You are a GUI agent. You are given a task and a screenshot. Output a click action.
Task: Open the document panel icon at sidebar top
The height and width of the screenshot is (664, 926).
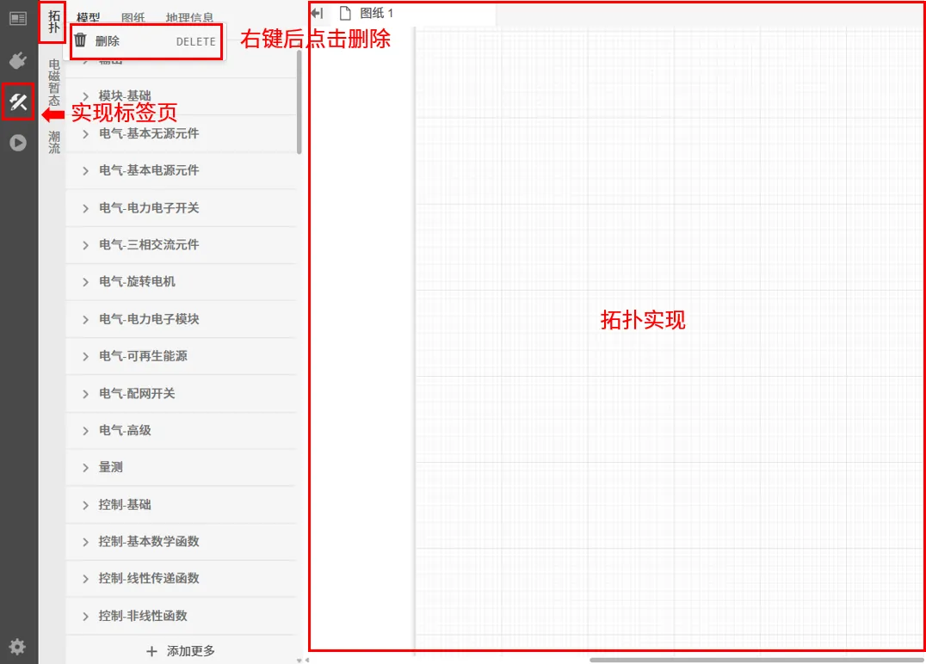(16, 18)
